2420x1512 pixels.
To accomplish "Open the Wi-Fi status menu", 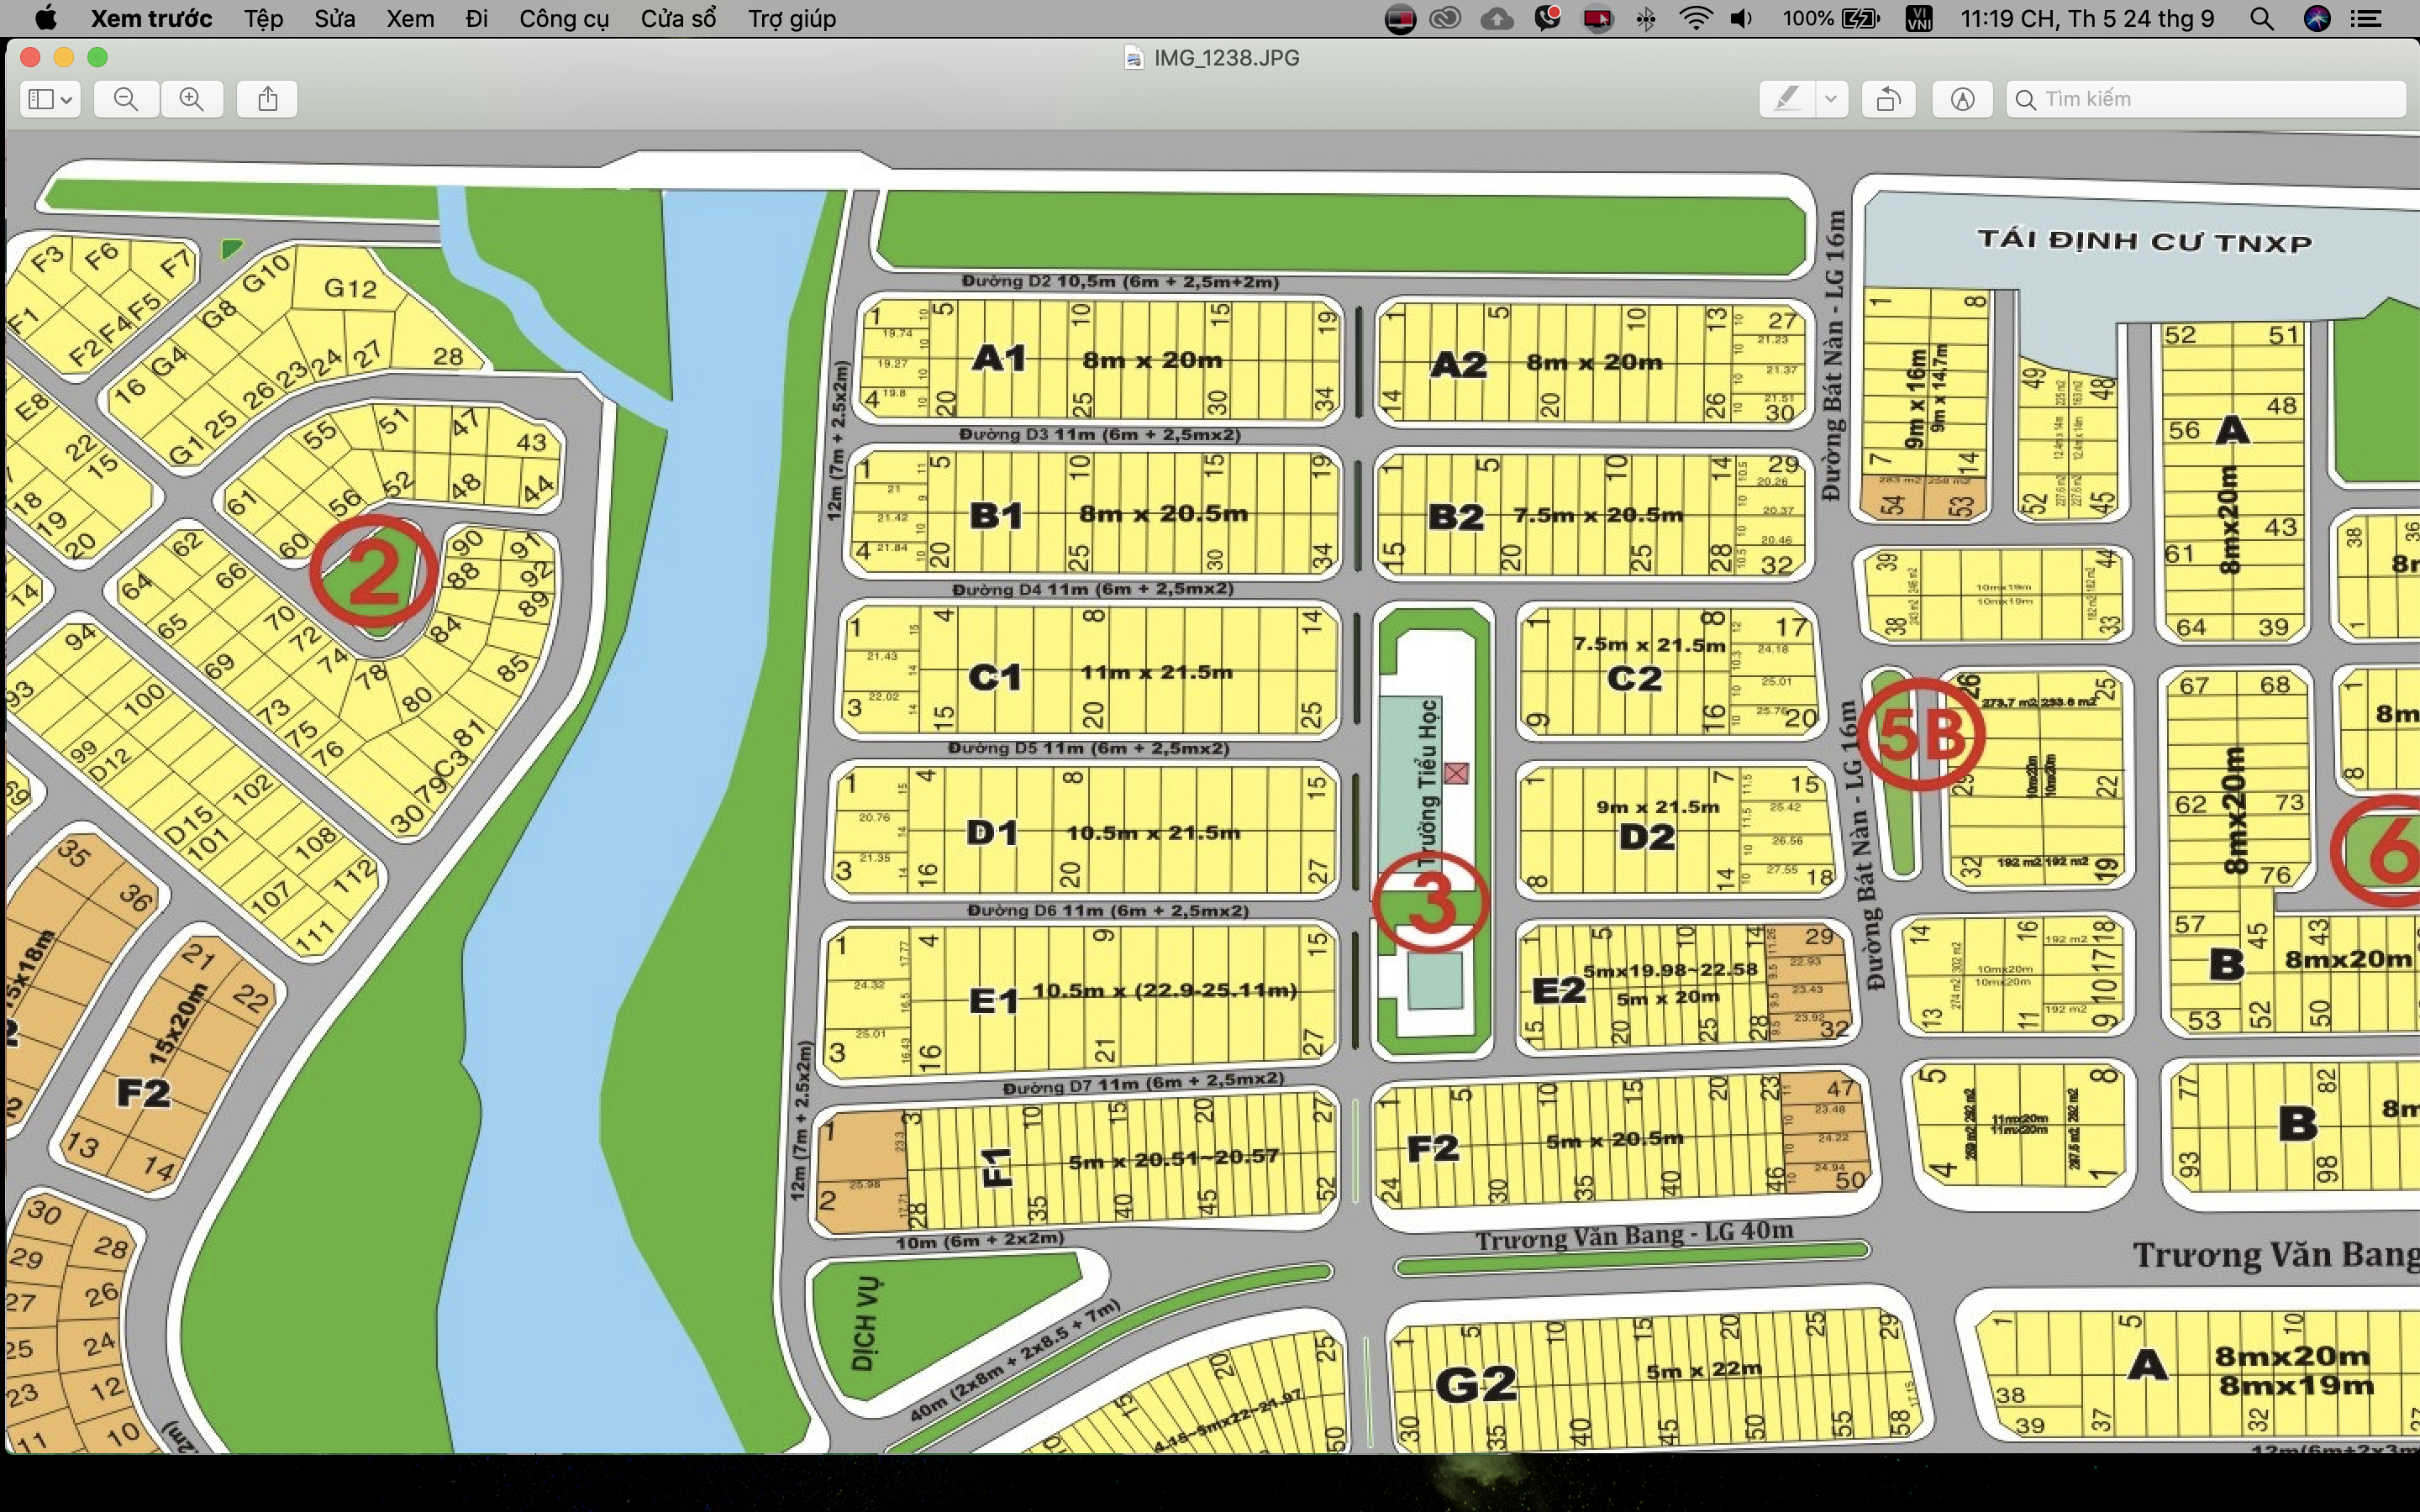I will point(1695,18).
